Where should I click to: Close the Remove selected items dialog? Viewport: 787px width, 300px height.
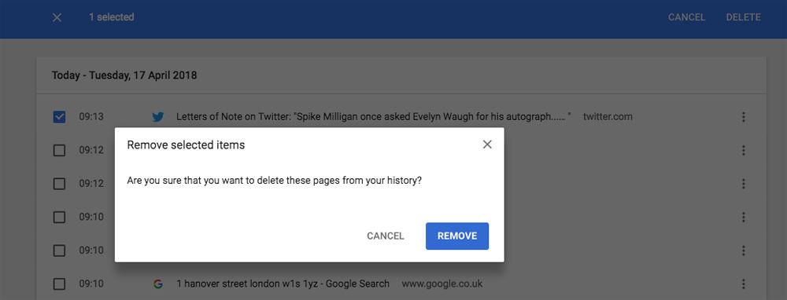(487, 145)
